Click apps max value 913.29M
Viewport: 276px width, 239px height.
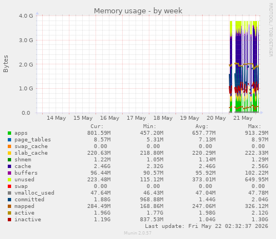tap(257, 133)
